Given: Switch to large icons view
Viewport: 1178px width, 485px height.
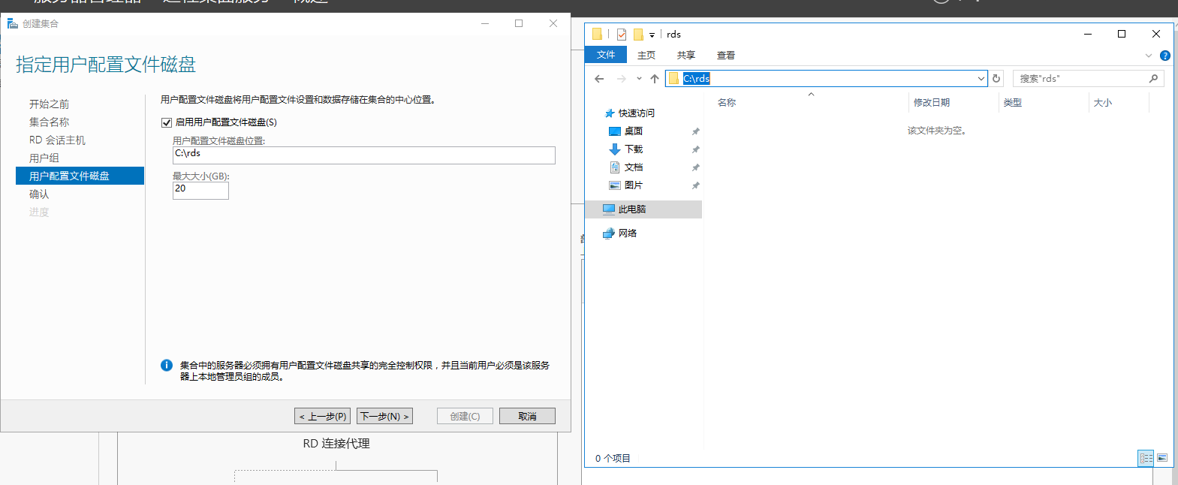Looking at the screenshot, I should 1162,458.
